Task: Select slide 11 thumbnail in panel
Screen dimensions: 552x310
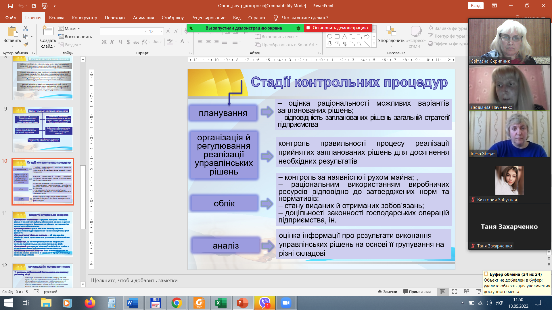Action: pyautogui.click(x=43, y=234)
